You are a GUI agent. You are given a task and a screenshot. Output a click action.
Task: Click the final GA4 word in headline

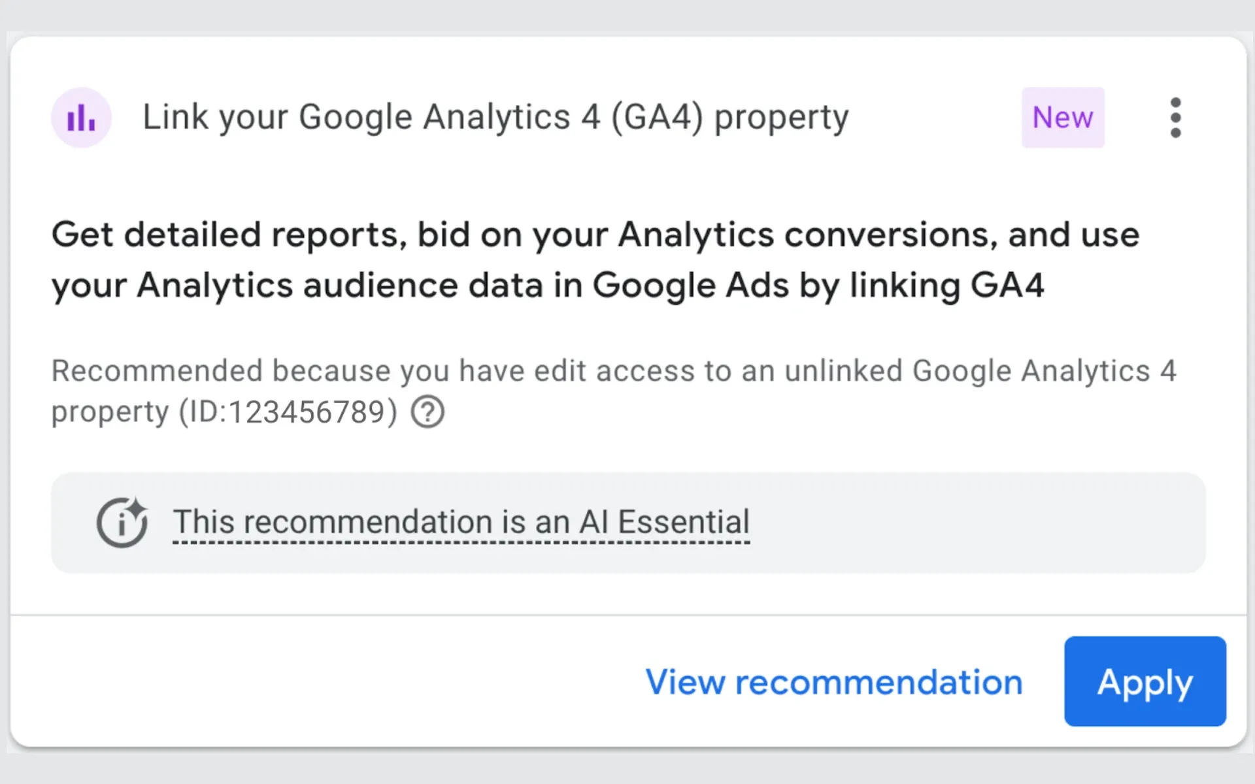(1007, 286)
